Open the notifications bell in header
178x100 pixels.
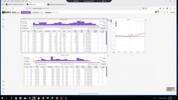(159, 12)
